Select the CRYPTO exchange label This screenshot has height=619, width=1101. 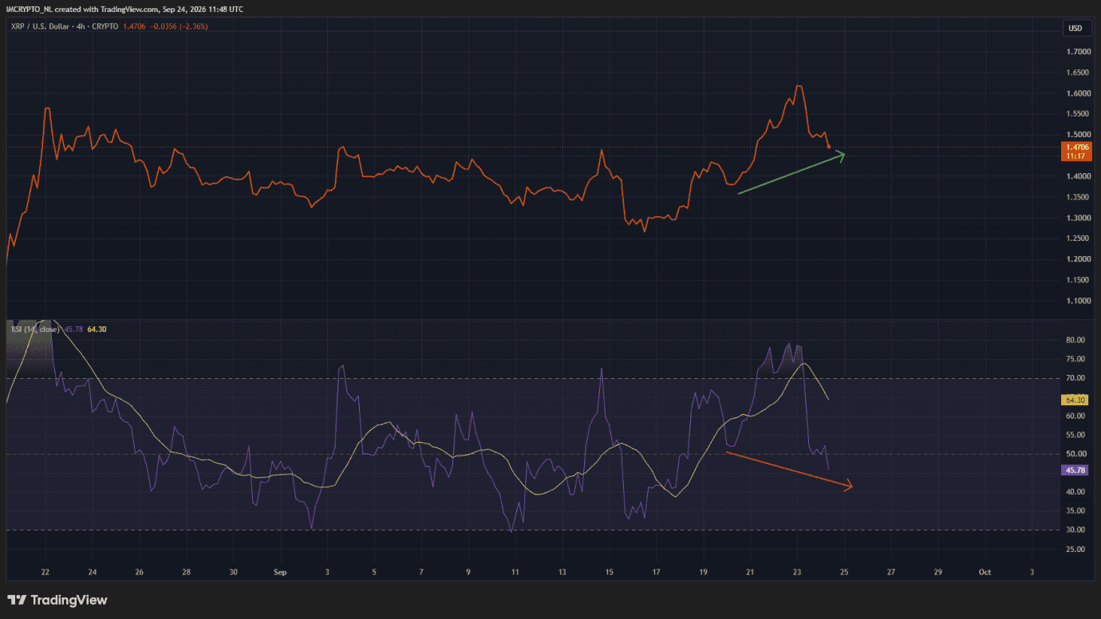click(105, 26)
